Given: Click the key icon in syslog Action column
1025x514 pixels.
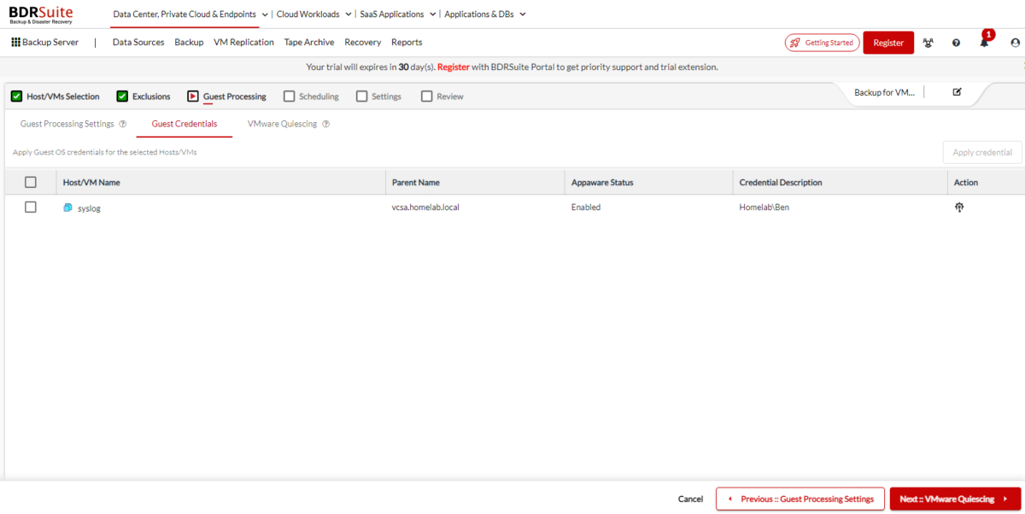Looking at the screenshot, I should point(959,207).
